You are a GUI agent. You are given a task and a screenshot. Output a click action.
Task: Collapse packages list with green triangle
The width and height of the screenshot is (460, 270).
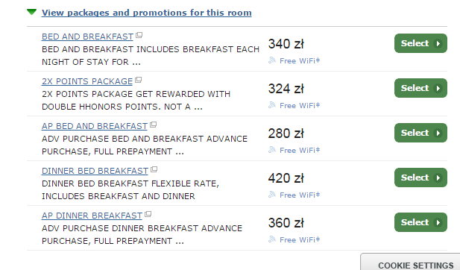pos(31,12)
